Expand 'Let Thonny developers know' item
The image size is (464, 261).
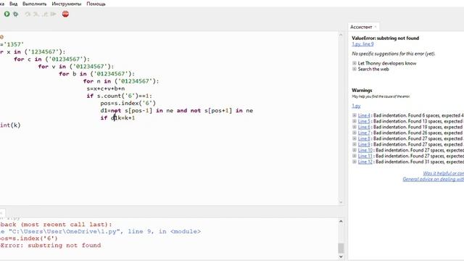point(355,63)
